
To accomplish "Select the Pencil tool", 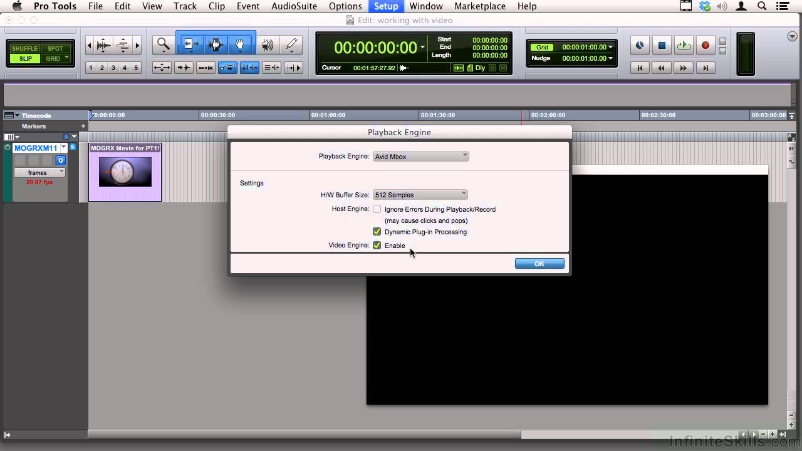I will (x=291, y=45).
